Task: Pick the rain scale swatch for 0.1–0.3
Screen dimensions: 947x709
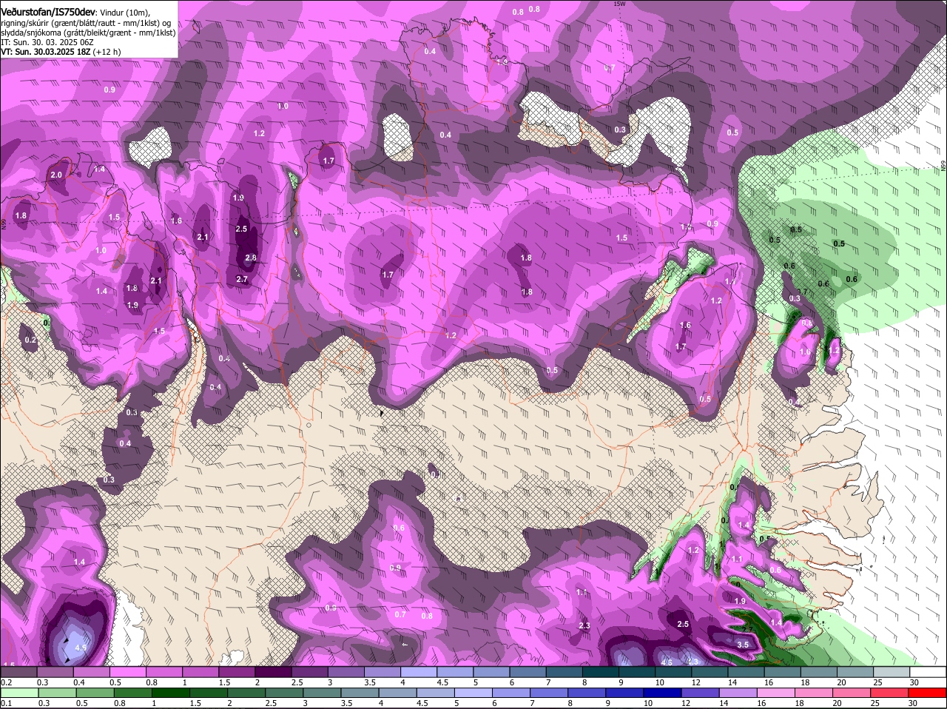Action: coord(18,693)
